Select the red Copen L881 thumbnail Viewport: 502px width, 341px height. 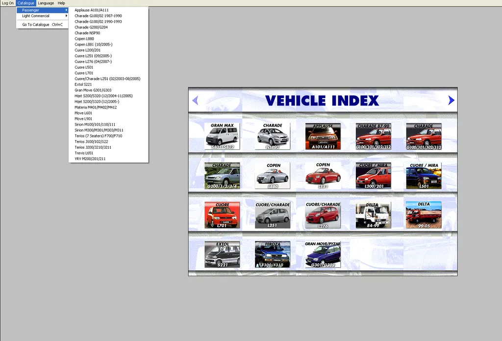323,176
